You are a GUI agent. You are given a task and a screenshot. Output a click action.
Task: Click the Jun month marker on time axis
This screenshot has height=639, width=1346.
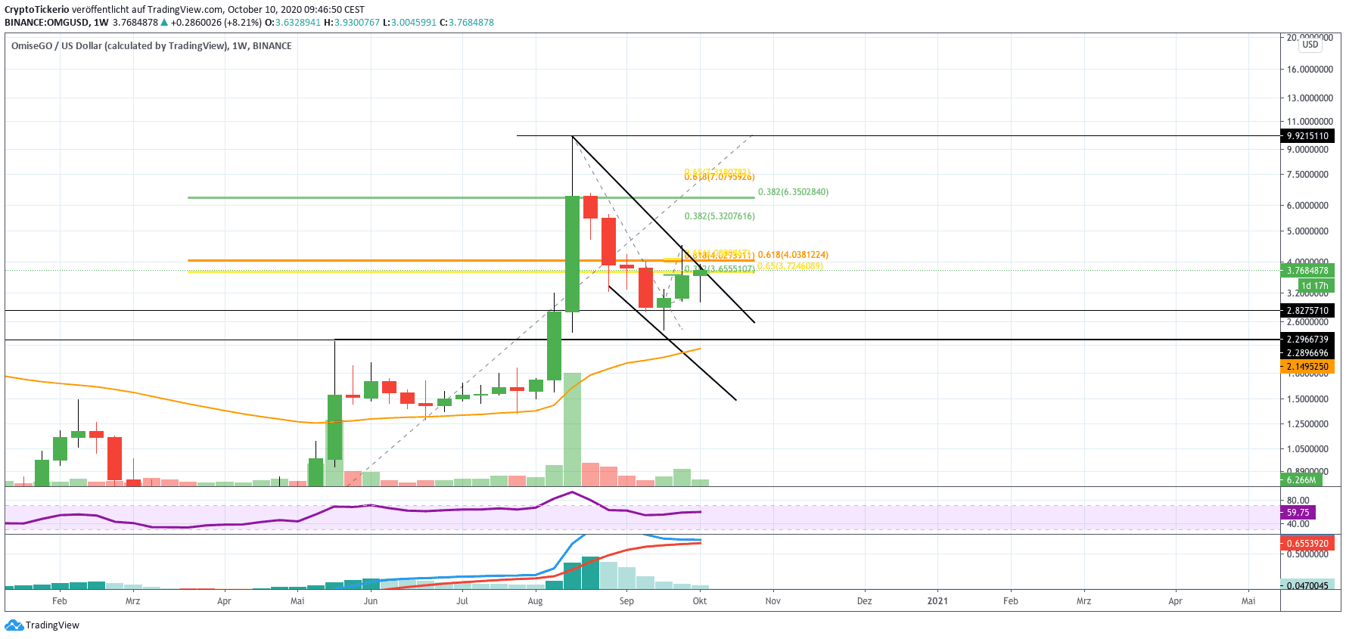point(371,601)
